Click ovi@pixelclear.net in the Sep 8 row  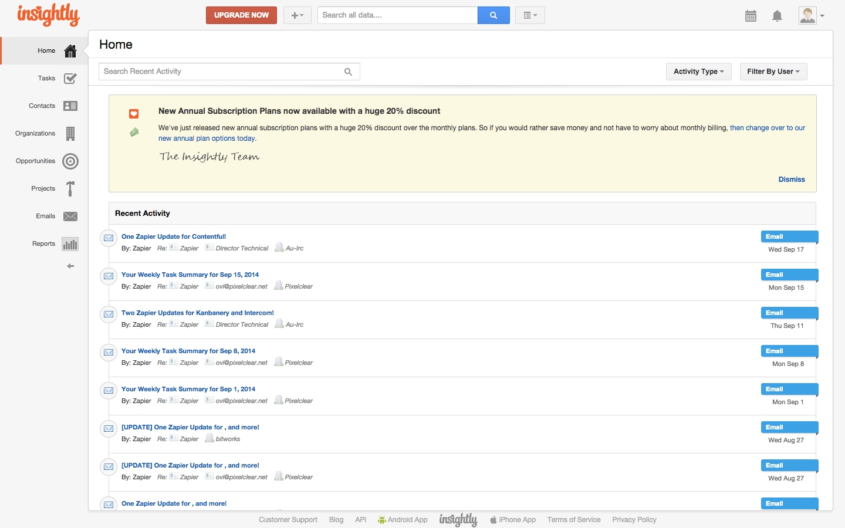point(241,363)
